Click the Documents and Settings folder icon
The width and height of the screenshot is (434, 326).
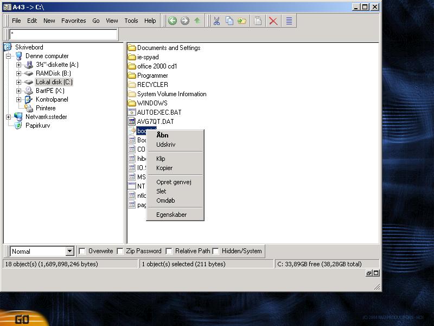132,48
